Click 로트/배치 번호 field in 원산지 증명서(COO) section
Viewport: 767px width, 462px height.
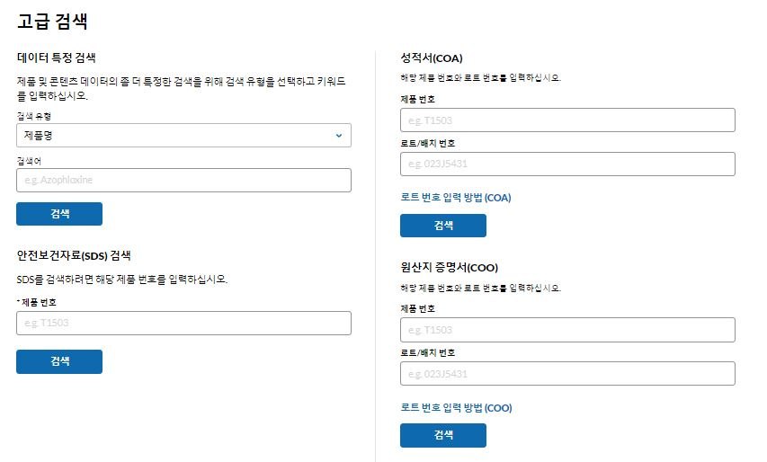(x=567, y=373)
